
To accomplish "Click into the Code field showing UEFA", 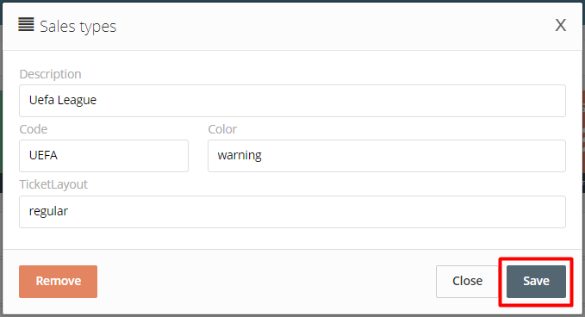I will (103, 156).
